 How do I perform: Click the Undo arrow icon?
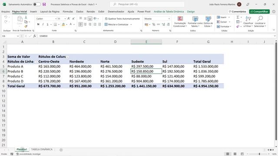click(6, 17)
